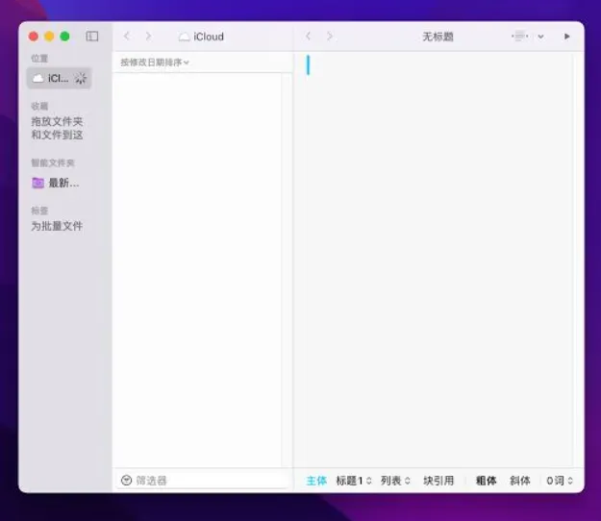
Task: Navigate forward in the editor history
Action: pos(330,37)
